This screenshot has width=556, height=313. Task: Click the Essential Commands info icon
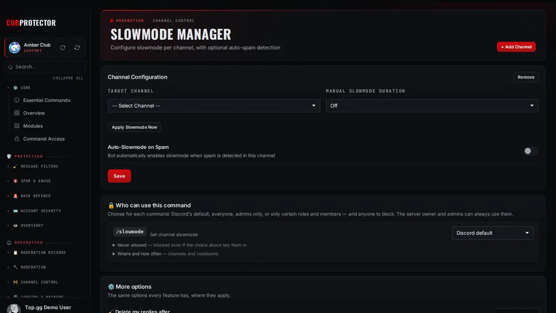[x=17, y=100]
